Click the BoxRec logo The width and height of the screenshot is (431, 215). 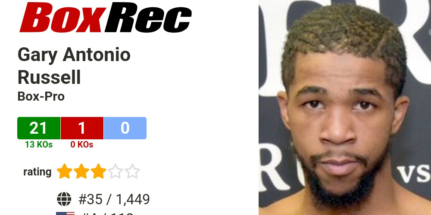106,17
